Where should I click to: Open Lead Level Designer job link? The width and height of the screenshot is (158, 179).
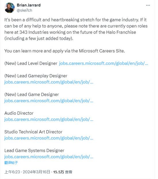[x=104, y=63]
